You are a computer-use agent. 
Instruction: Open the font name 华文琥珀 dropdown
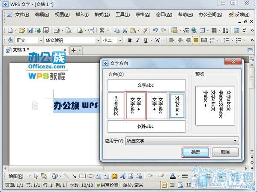(98, 40)
